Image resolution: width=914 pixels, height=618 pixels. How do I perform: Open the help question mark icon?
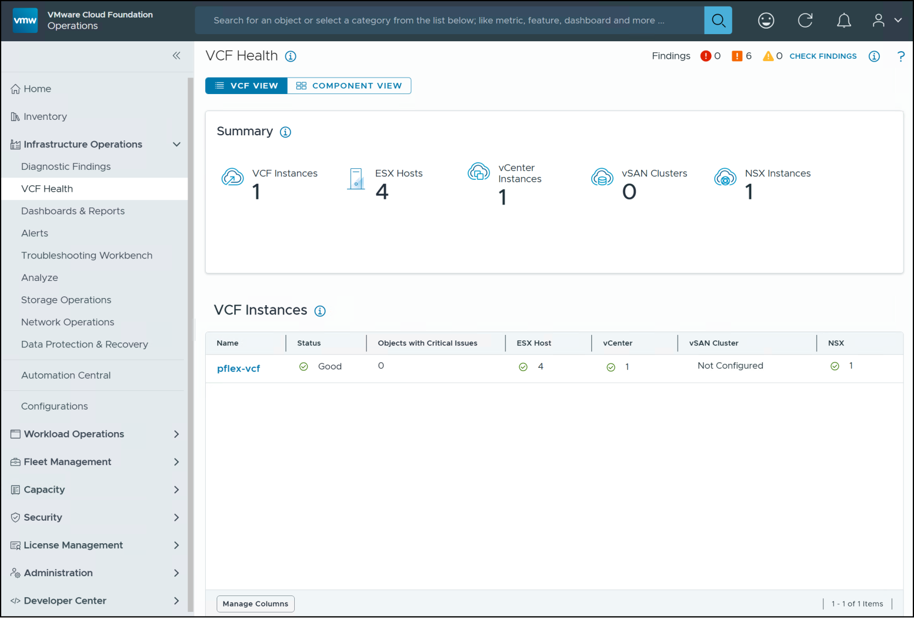tap(901, 56)
